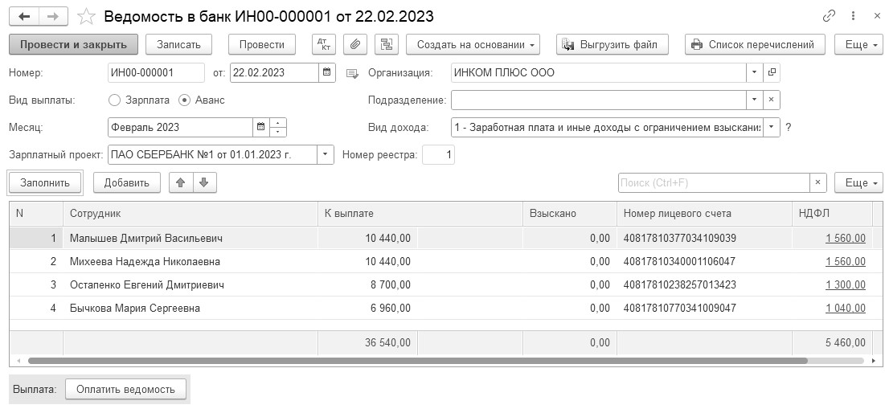Move row up with the up arrow

[x=181, y=182]
